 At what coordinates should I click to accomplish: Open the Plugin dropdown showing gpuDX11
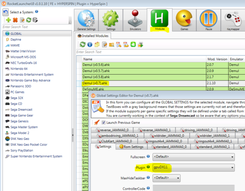pyautogui.click(x=194, y=167)
